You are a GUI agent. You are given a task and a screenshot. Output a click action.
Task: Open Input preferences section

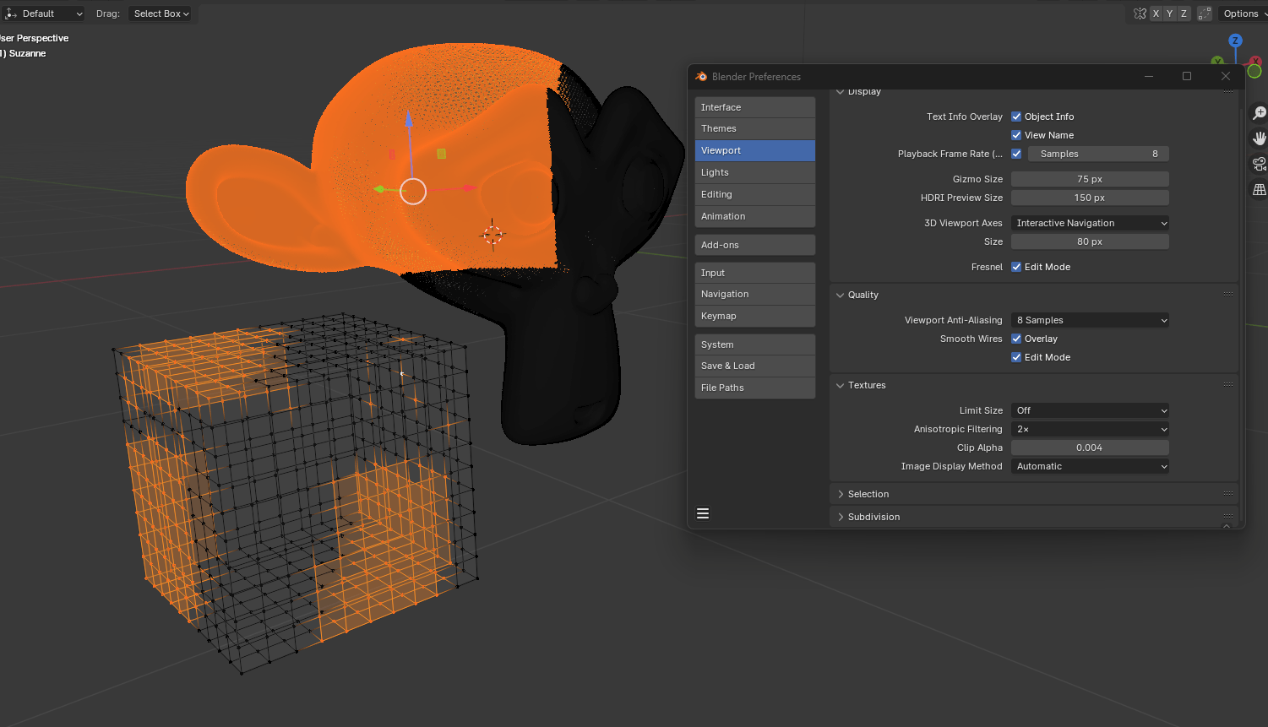755,273
